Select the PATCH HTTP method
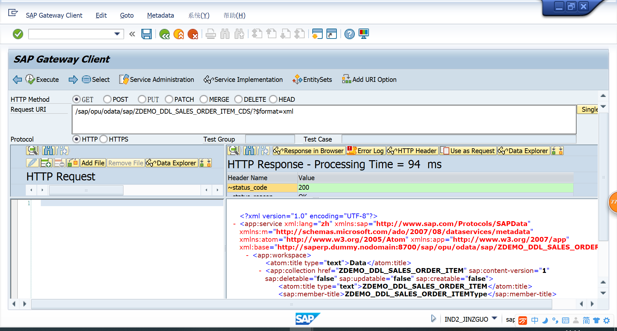Screen dimensions: 617x331 (x=169, y=99)
